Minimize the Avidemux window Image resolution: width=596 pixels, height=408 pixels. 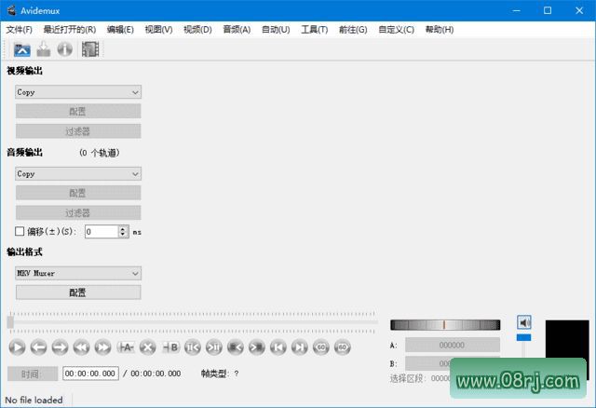pos(516,10)
